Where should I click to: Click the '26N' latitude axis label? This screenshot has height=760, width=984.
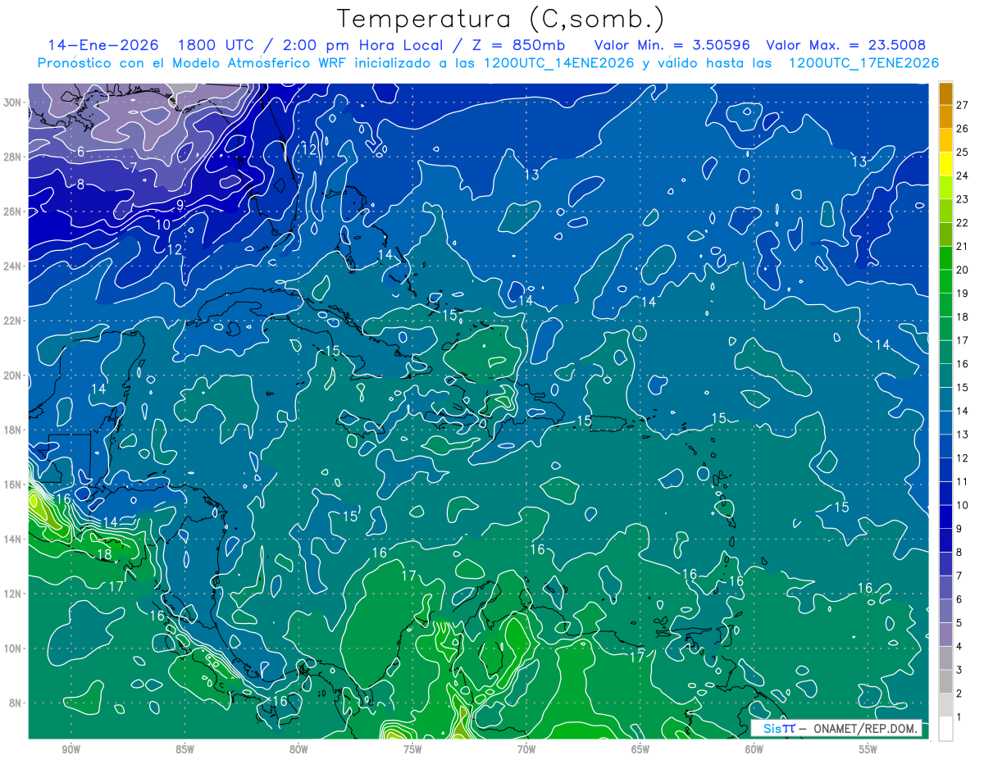[x=12, y=211]
